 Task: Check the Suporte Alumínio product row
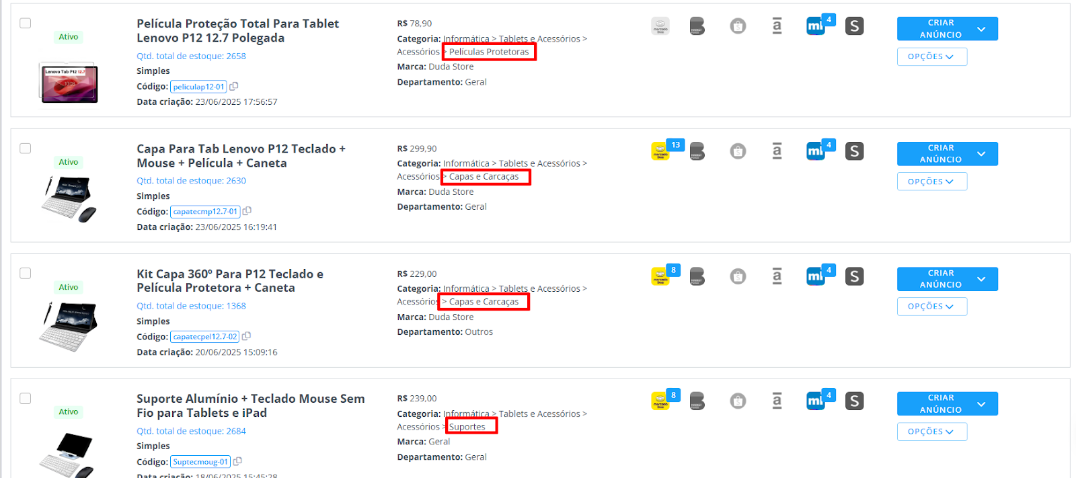(26, 398)
